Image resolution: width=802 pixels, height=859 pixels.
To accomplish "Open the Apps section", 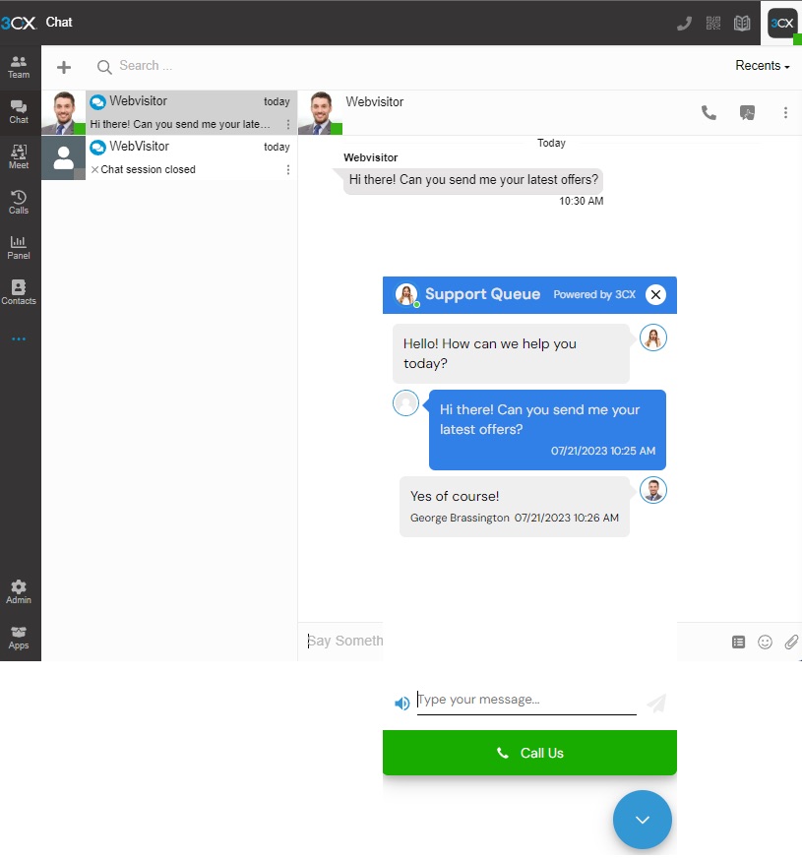I will [x=19, y=636].
